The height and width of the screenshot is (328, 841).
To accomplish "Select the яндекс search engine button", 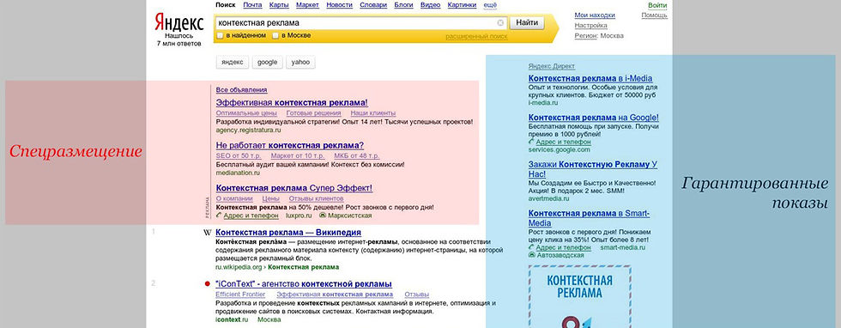I will pyautogui.click(x=233, y=63).
